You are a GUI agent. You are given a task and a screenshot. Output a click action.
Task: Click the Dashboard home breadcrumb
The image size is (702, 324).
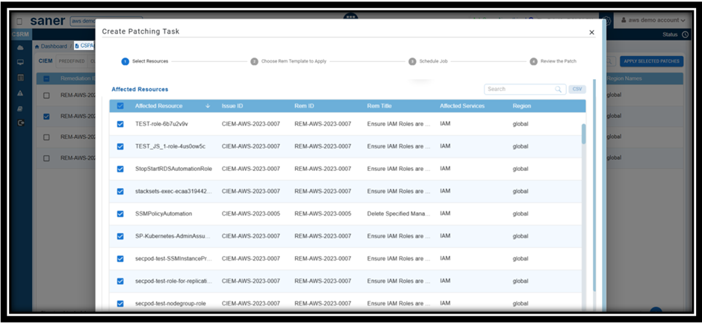(51, 46)
